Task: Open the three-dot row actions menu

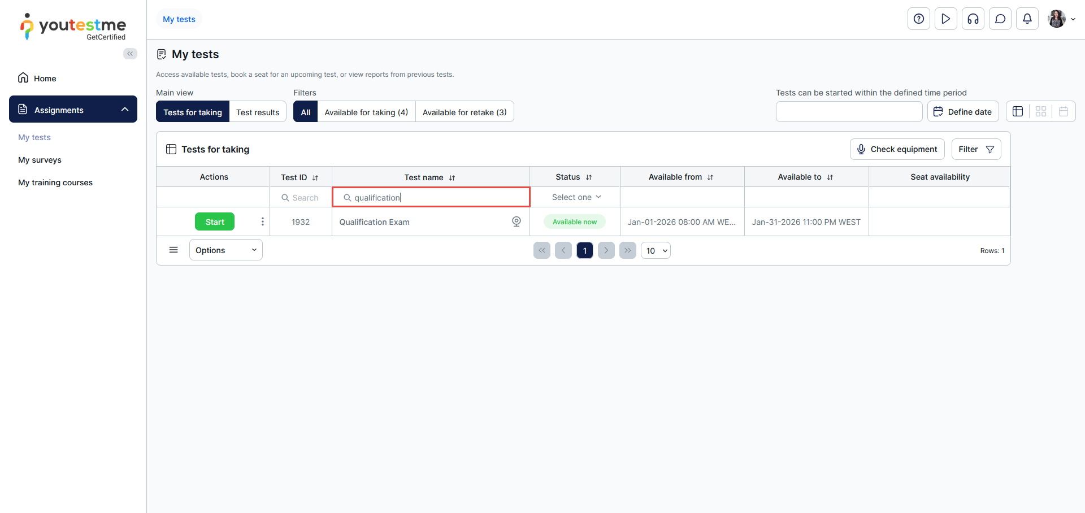Action: (262, 221)
